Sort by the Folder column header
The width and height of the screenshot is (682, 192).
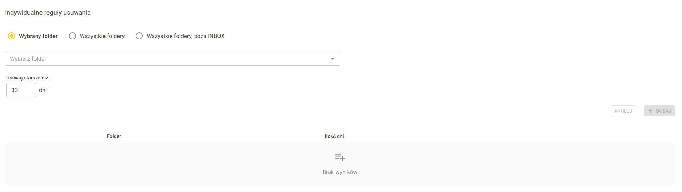[114, 136]
